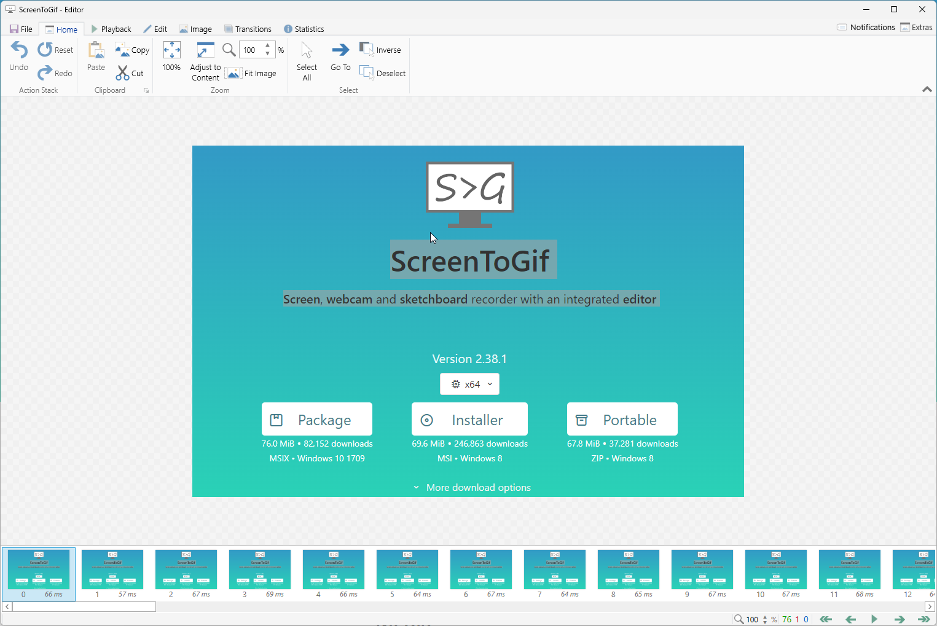Decrease ribbon zoom value with down arrow
The width and height of the screenshot is (937, 626).
point(268,54)
